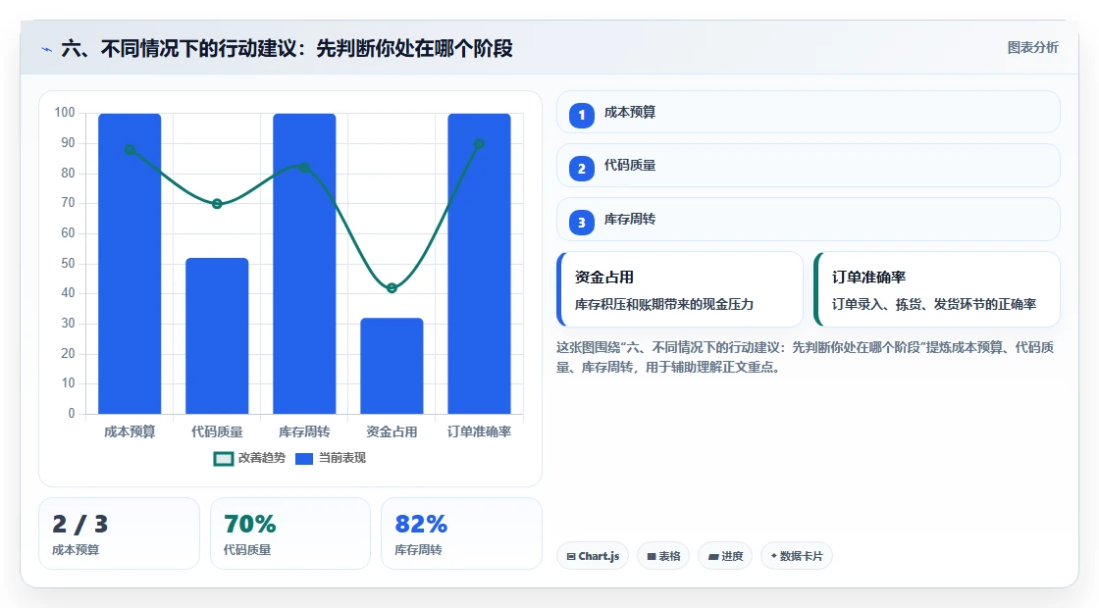This screenshot has width=1099, height=608.
Task: Click the numbered badge 1 for 成本预算
Action: click(x=581, y=115)
